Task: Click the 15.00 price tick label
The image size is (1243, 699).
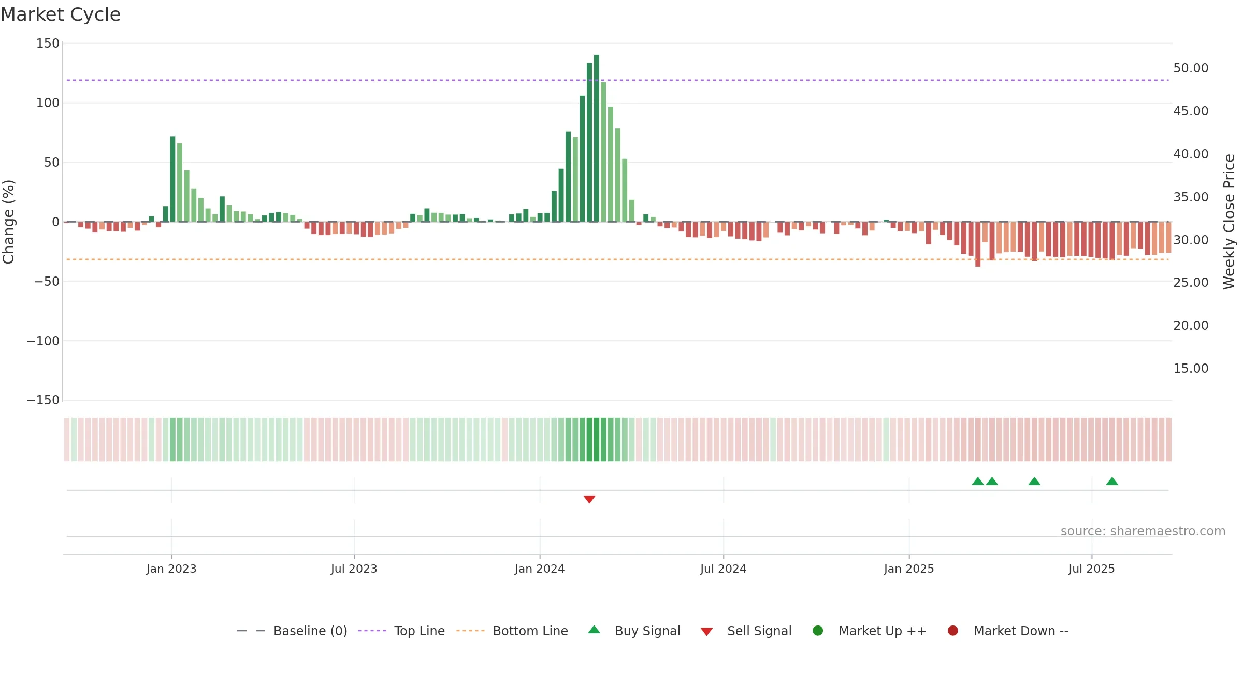Action: 1191,369
